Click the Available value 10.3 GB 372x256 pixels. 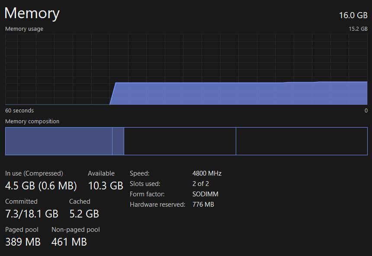point(106,186)
